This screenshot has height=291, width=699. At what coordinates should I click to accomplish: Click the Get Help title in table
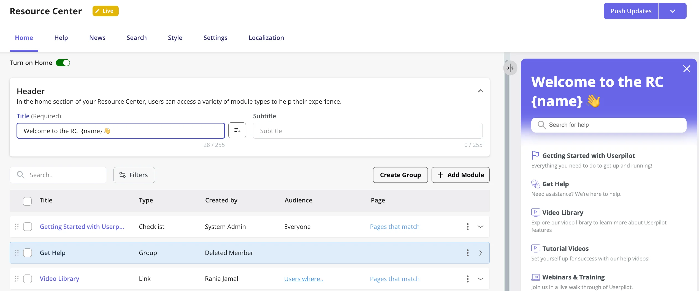click(53, 253)
